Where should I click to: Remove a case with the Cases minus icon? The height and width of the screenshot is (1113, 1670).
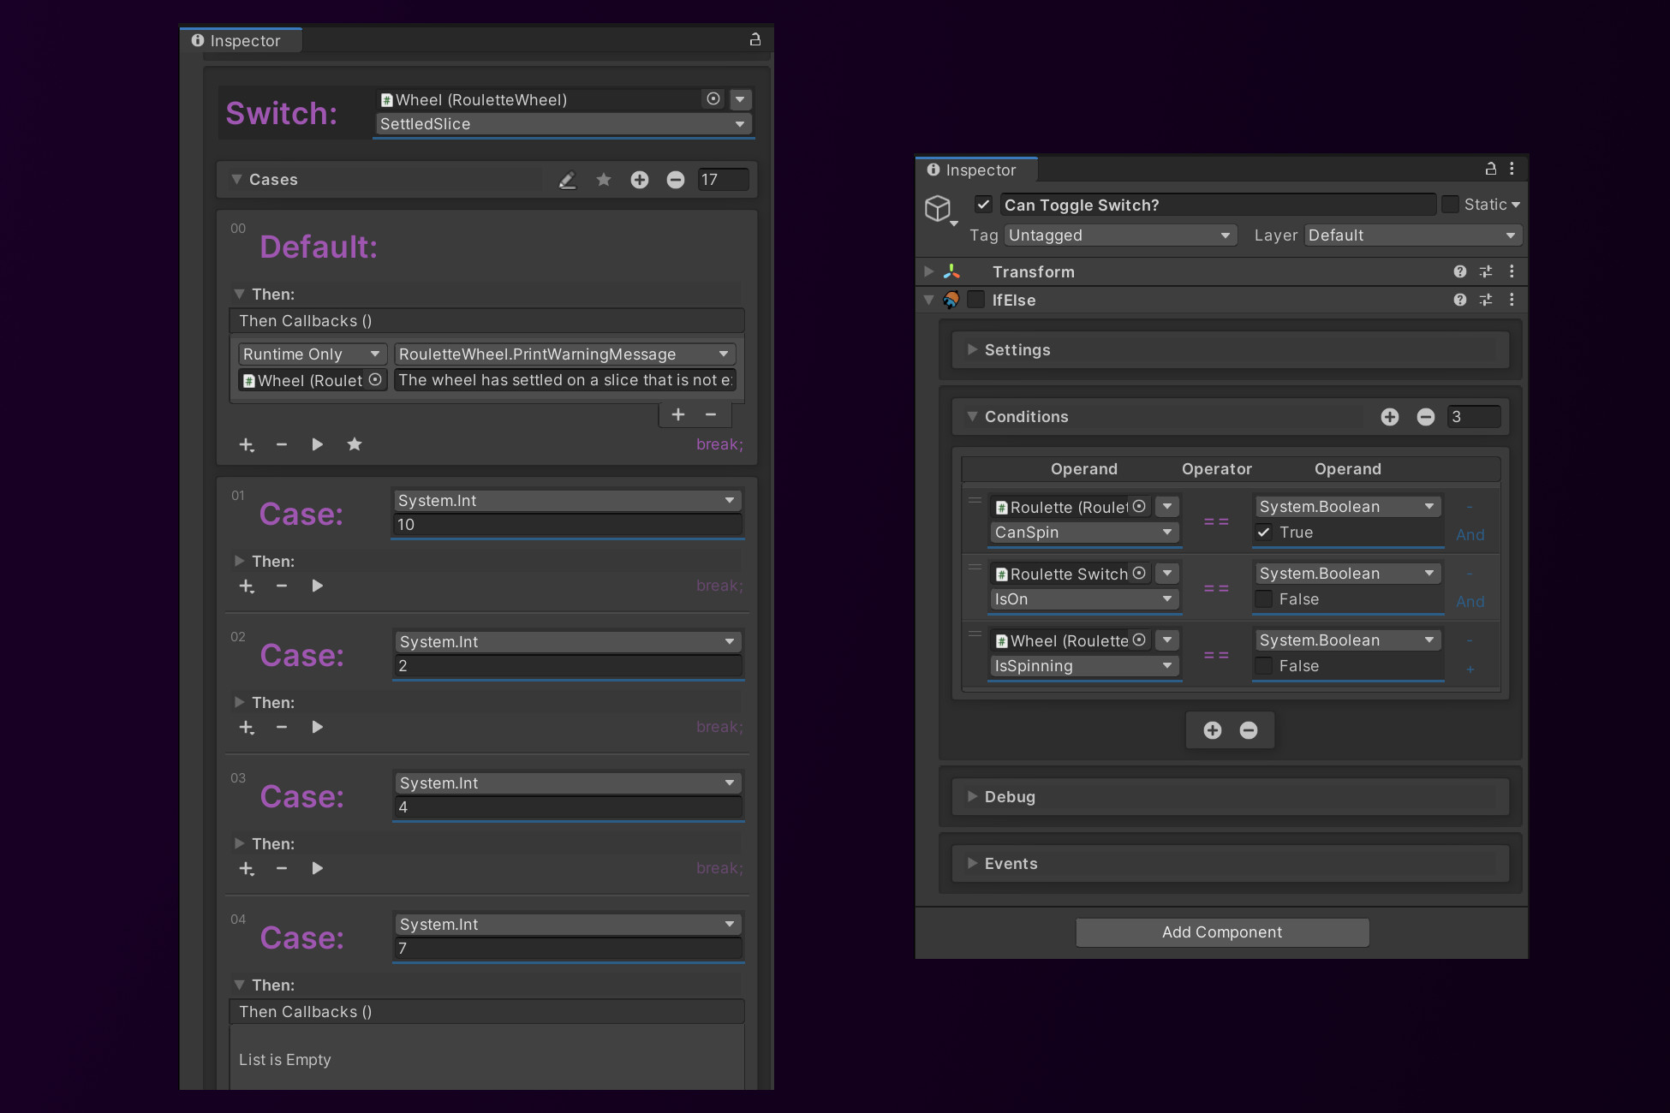pyautogui.click(x=676, y=180)
